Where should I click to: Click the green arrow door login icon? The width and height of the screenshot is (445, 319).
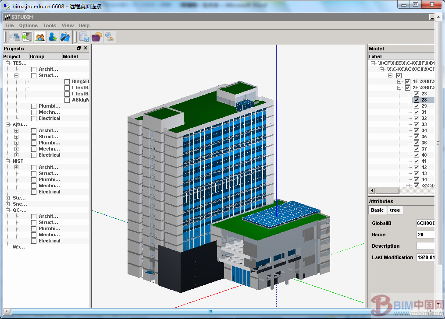[x=27, y=37]
